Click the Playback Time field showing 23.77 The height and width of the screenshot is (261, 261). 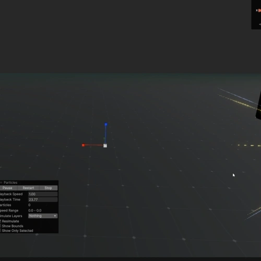click(x=43, y=199)
